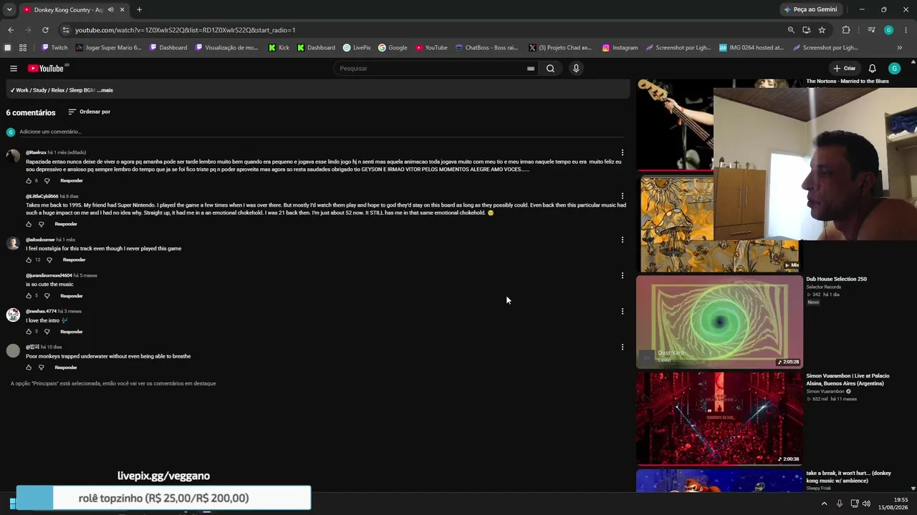
Task: Open the Ordenar por sort menu
Action: click(x=89, y=112)
